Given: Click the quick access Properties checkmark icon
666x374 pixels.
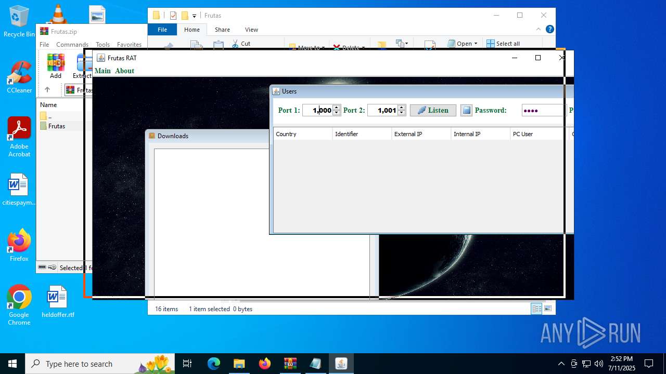Looking at the screenshot, I should tap(173, 16).
